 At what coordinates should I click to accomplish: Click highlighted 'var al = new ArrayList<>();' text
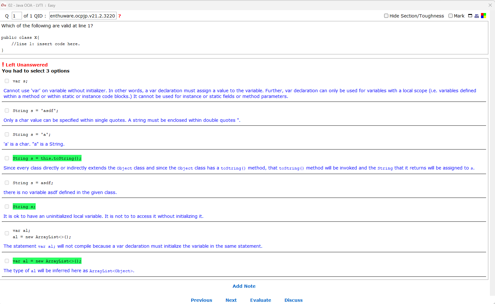point(47,261)
